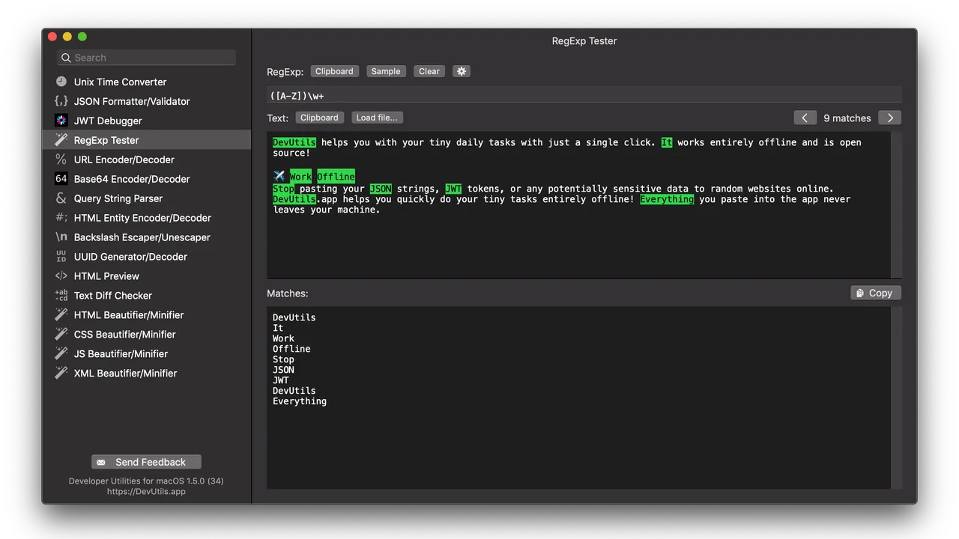Click the Backslash Escaper \n icon
The height and width of the screenshot is (539, 959).
pyautogui.click(x=61, y=237)
